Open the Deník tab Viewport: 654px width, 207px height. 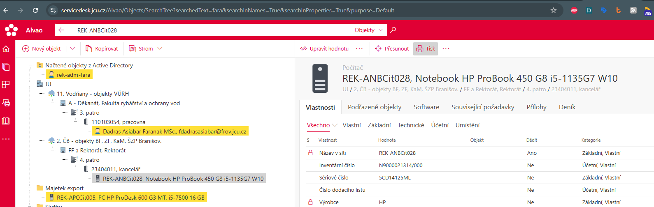[x=567, y=107]
